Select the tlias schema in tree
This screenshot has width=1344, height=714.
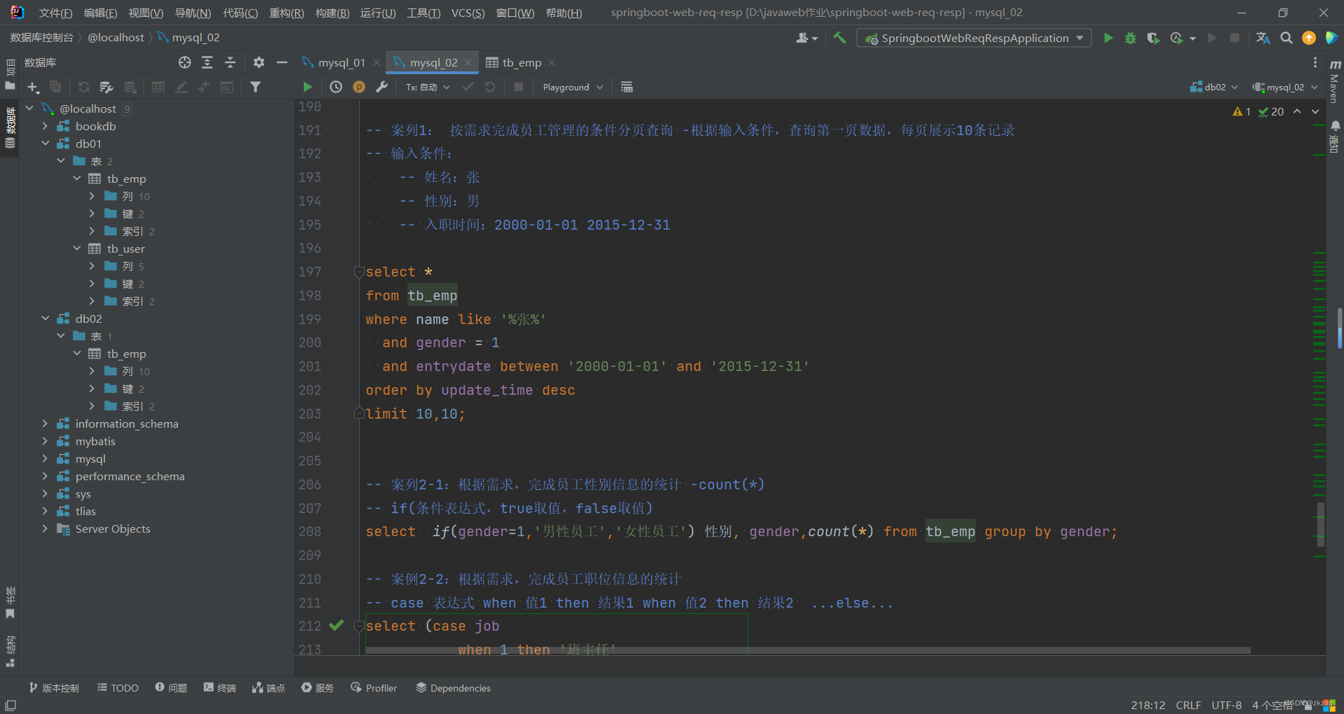[85, 511]
